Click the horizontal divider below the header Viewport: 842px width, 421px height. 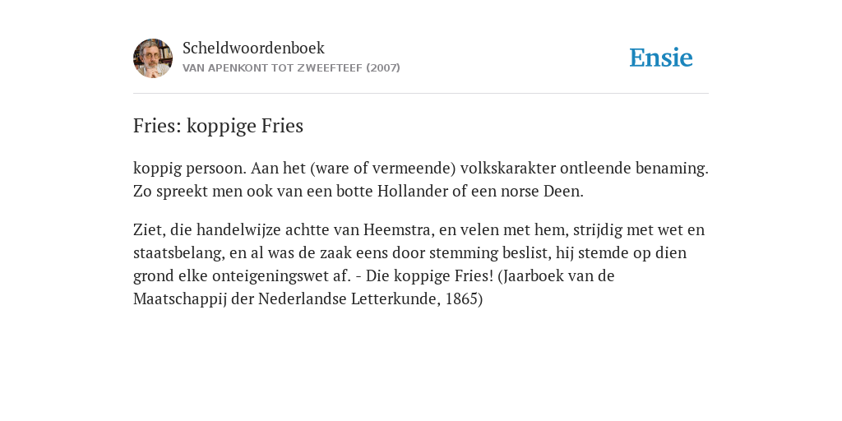(x=421, y=94)
